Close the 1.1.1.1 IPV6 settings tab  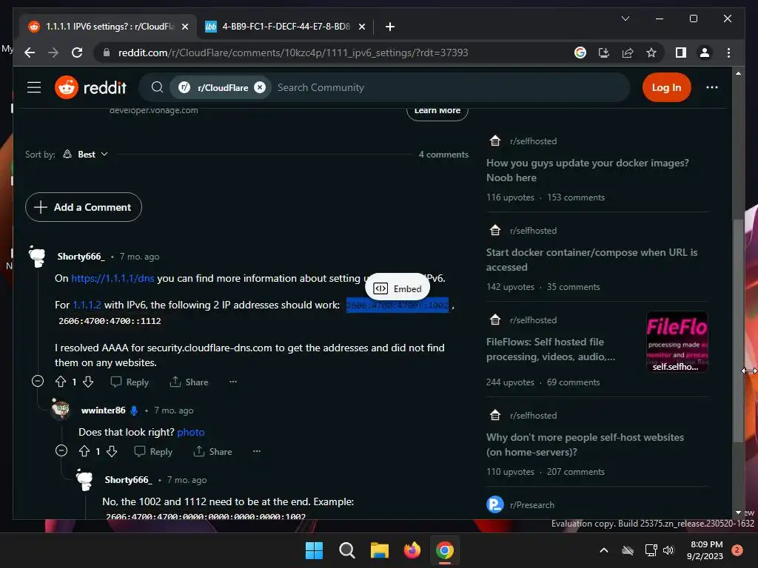pyautogui.click(x=184, y=27)
